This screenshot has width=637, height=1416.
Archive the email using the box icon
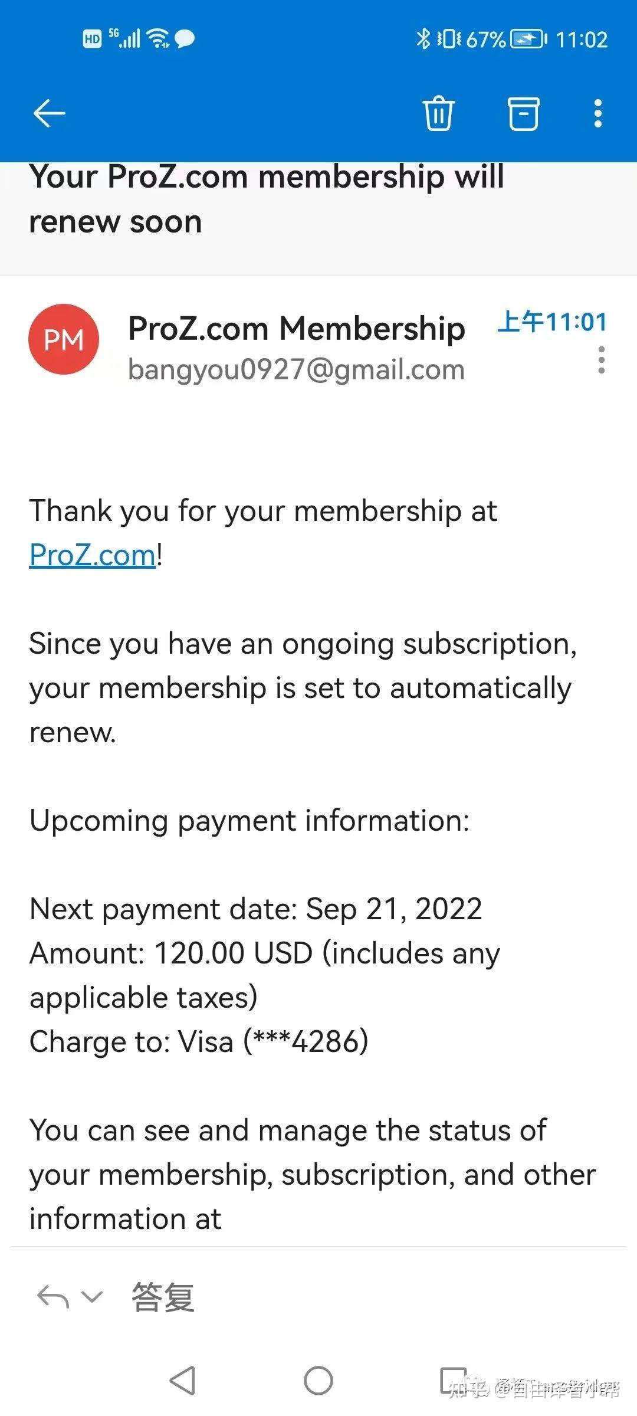(x=523, y=113)
